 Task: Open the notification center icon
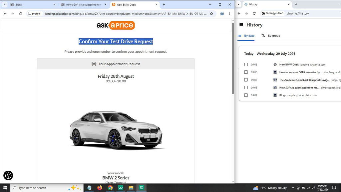pos(334,188)
